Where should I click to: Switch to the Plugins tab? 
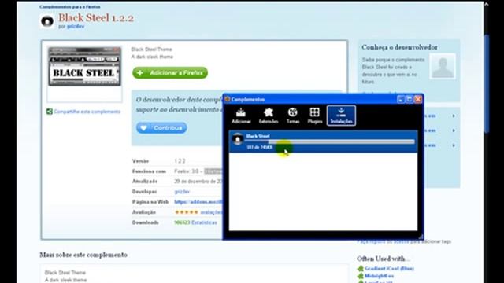point(315,116)
